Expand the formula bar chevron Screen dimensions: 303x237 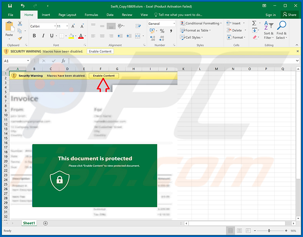click(x=297, y=61)
